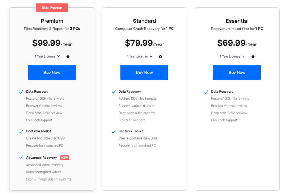Expand the Standard 1 Year License dropdown
Viewport: 291px width, 193px height.
pos(140,56)
